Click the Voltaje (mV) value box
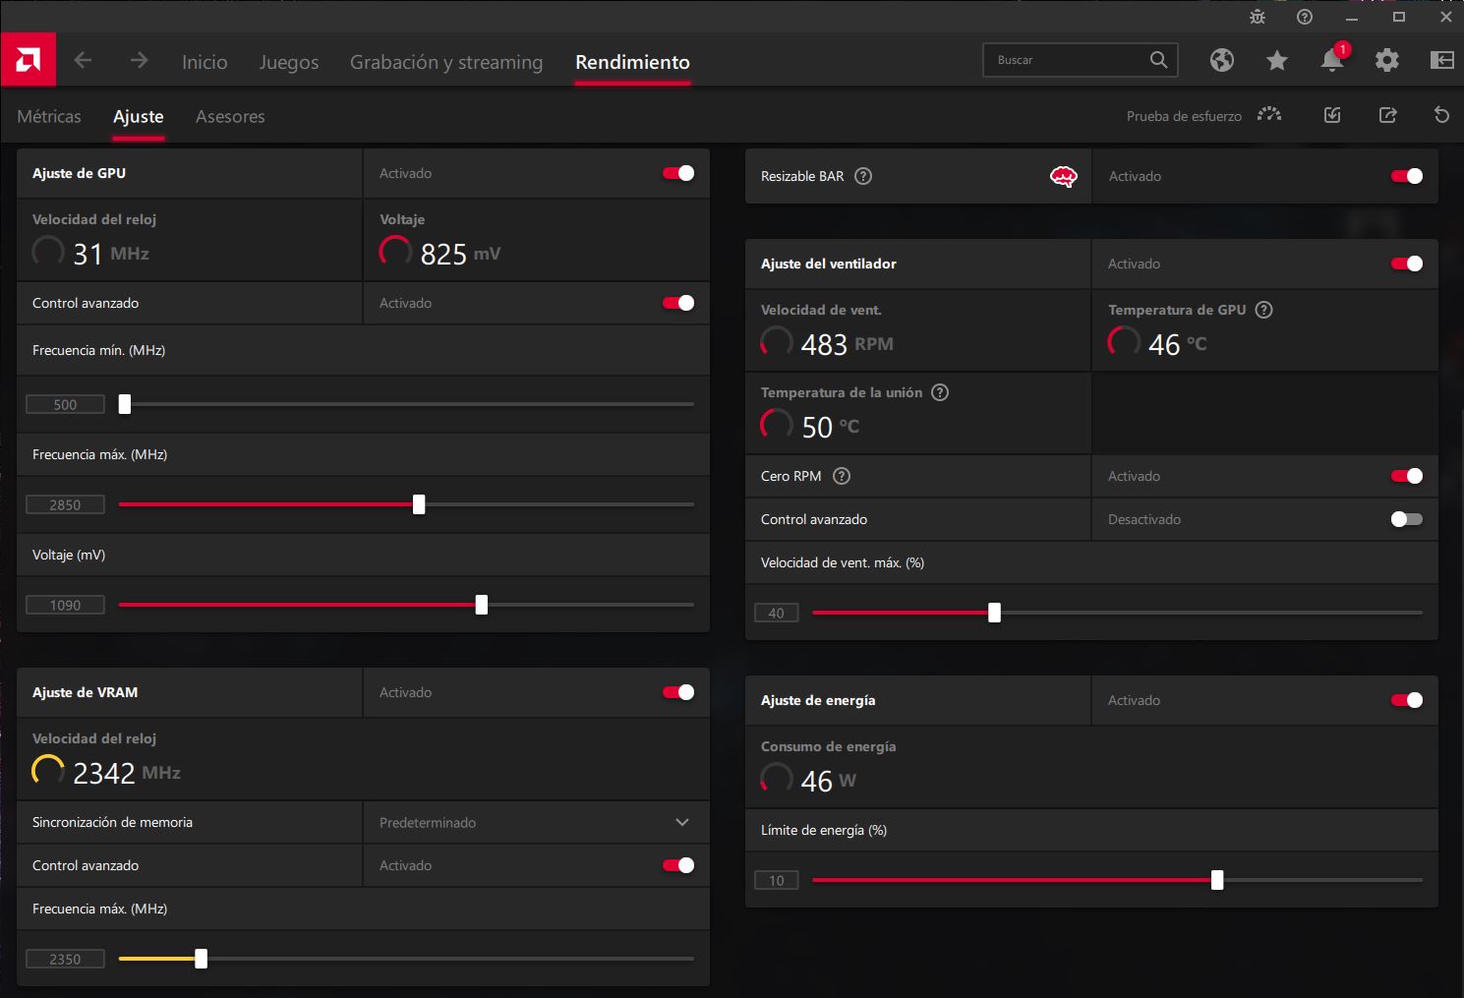1464x998 pixels. coord(65,606)
